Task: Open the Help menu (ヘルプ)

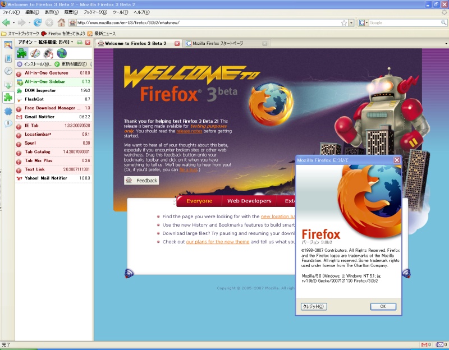Action: 141,12
